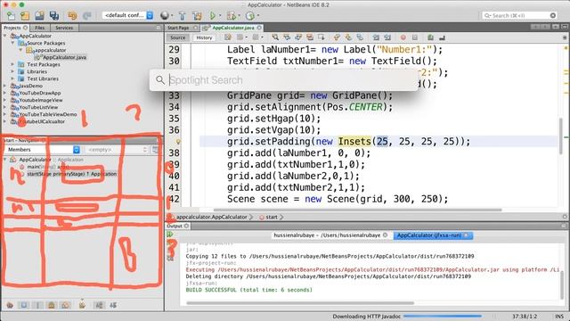The width and height of the screenshot is (570, 321).
Task: Toggle Sort by Source in Navigator
Action: [113, 305]
